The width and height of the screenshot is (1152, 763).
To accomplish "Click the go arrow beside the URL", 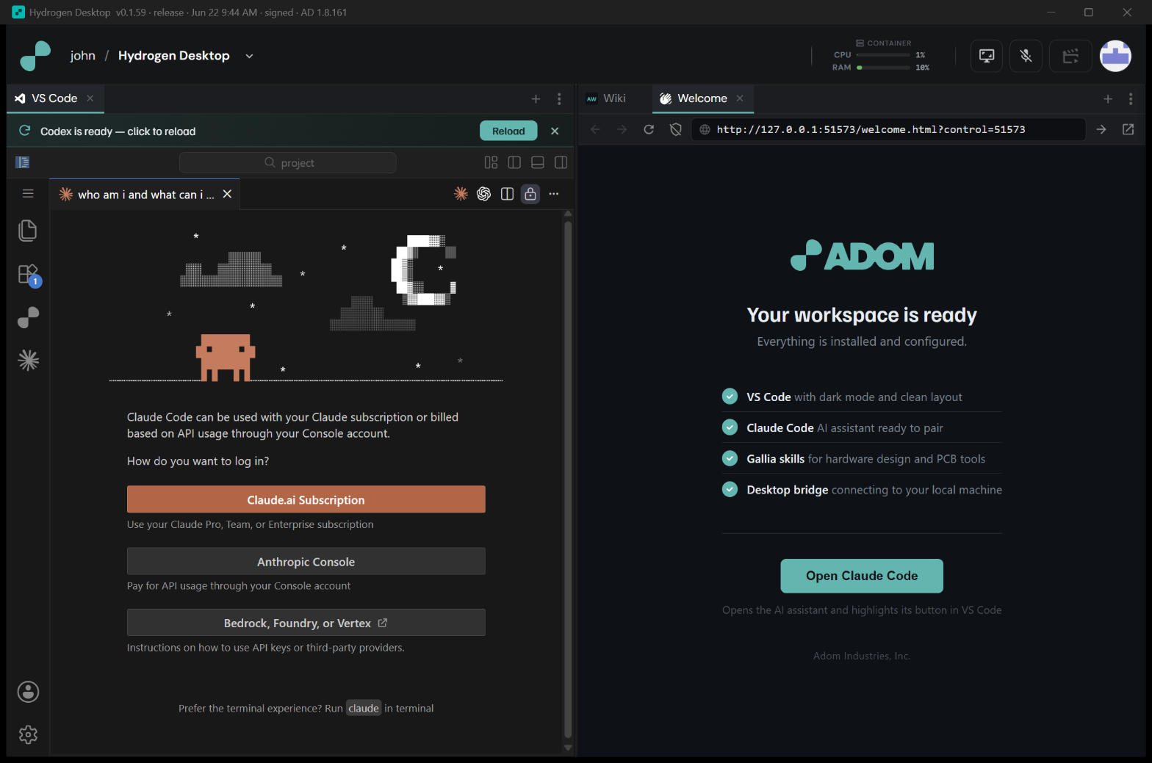I will 1101,129.
